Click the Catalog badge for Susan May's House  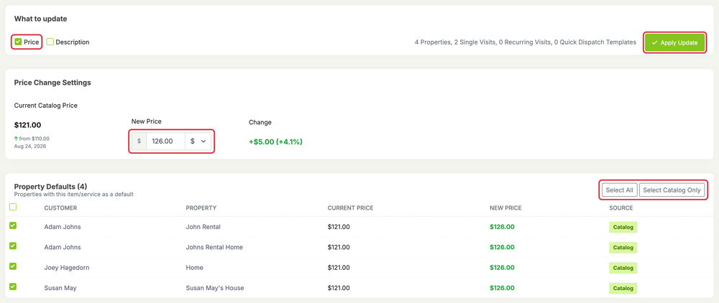623,289
